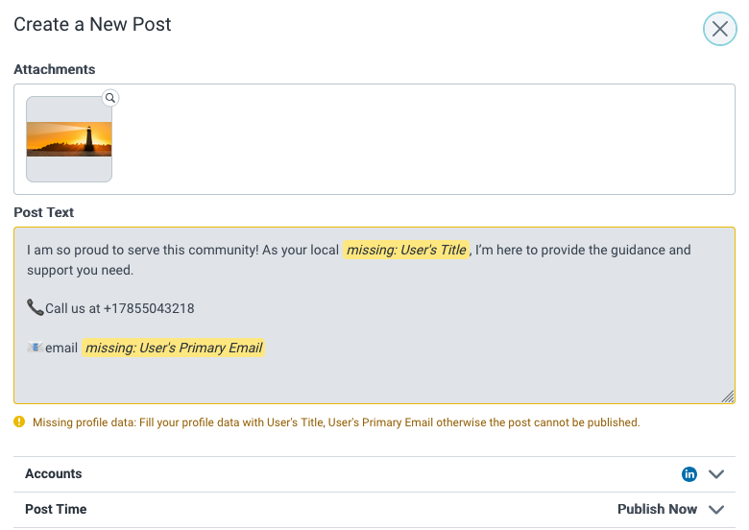Screen dimensions: 749x530
Task: Click inside the Post Text area
Action: click(x=374, y=315)
